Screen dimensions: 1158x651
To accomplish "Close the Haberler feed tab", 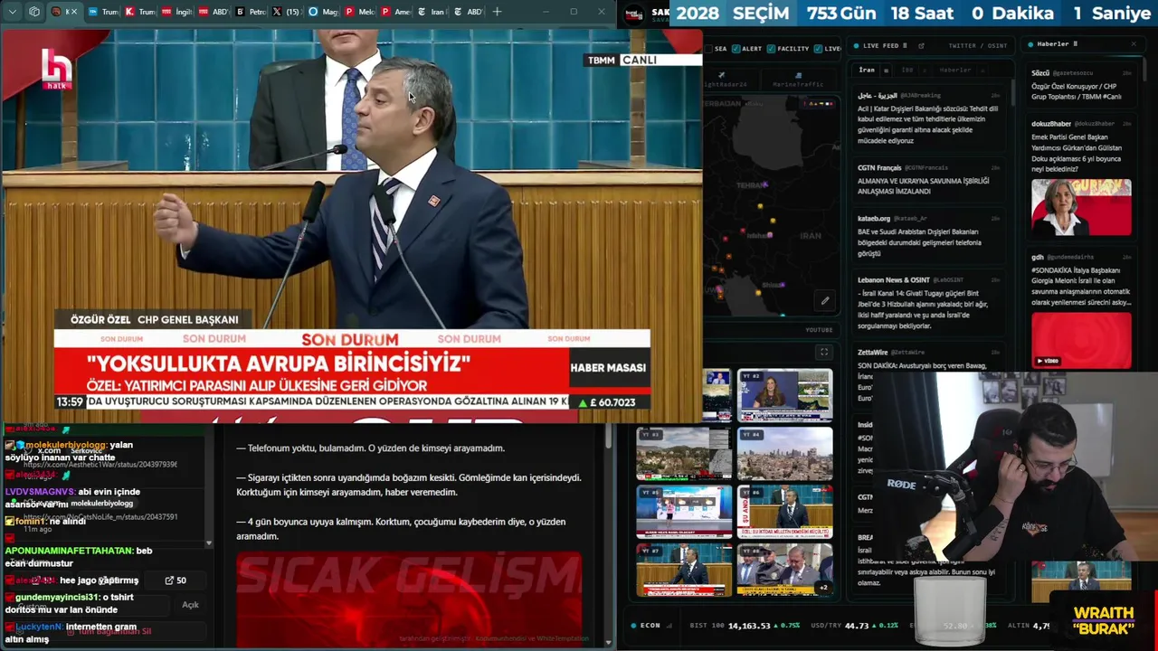I will 981,70.
